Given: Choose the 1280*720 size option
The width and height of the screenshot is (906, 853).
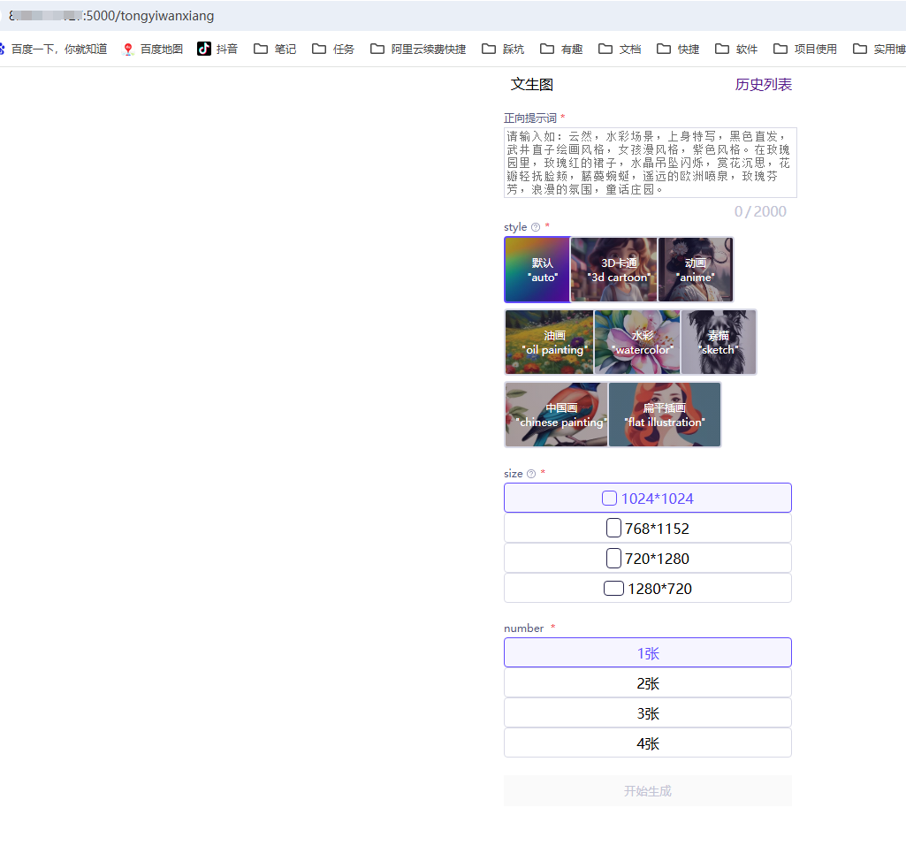Looking at the screenshot, I should click(648, 589).
